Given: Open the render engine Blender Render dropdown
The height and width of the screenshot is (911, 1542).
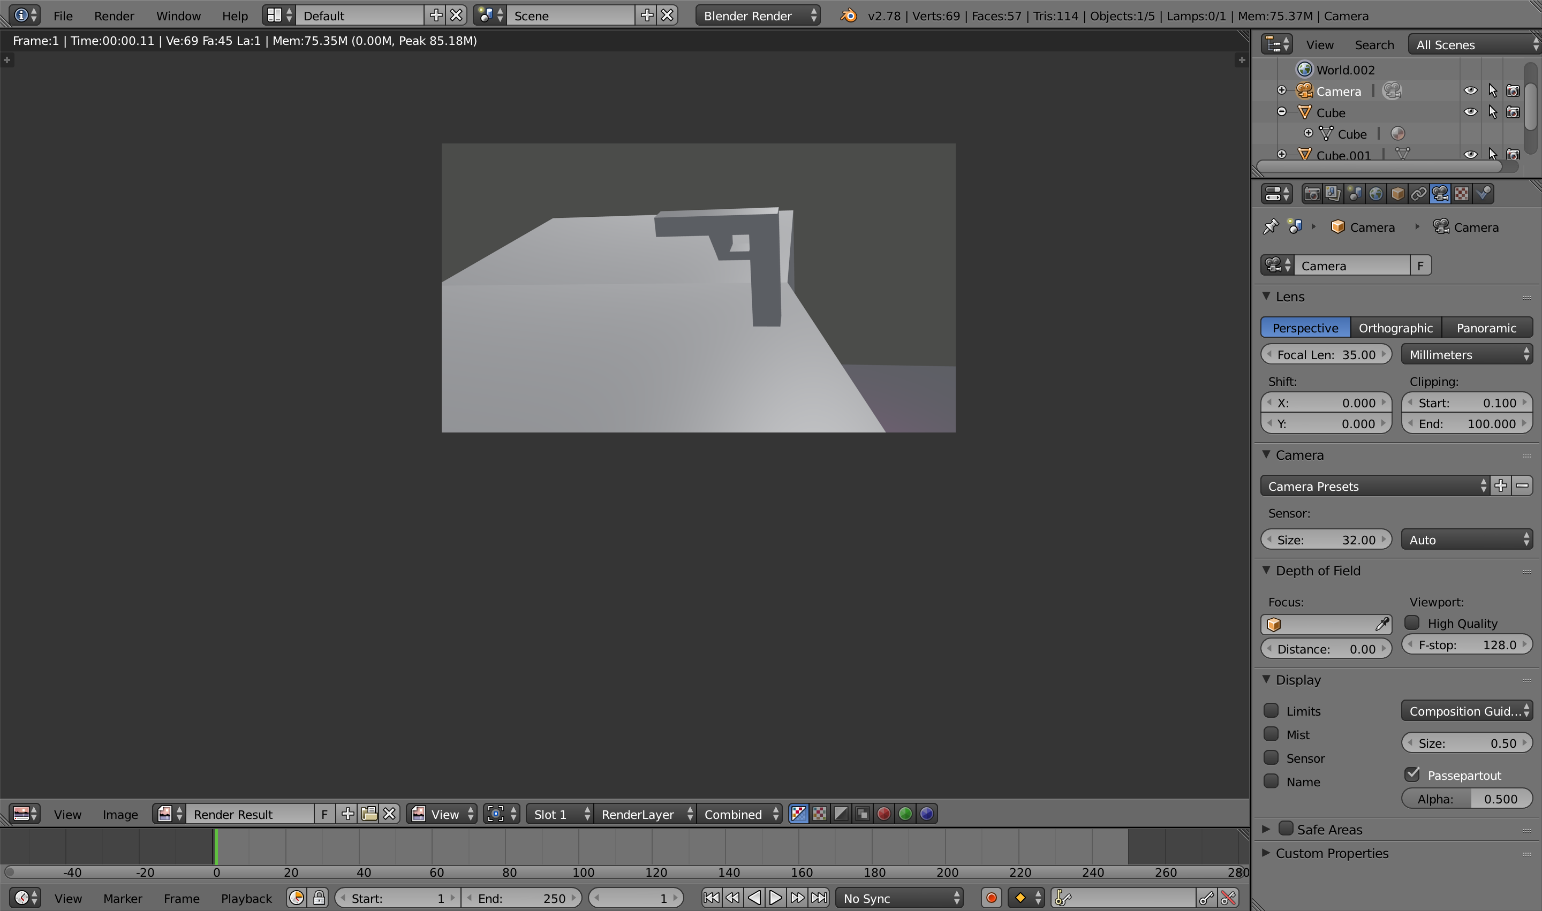Looking at the screenshot, I should point(758,16).
